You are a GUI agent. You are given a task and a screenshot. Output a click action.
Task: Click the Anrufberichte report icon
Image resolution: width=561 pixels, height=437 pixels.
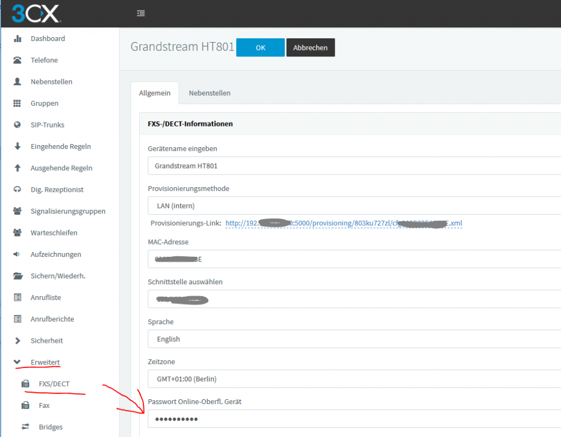[17, 319]
